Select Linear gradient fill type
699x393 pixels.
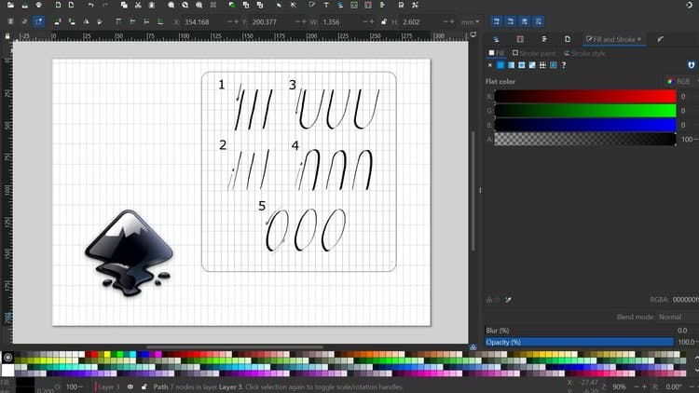click(x=511, y=65)
